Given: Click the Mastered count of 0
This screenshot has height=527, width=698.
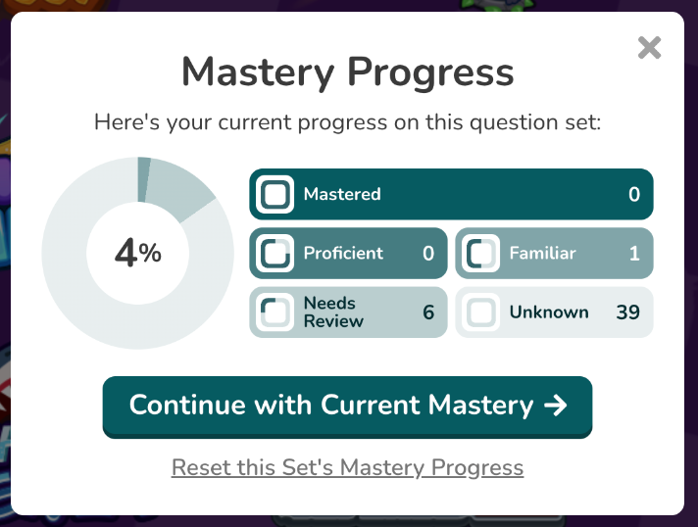Looking at the screenshot, I should click(633, 194).
